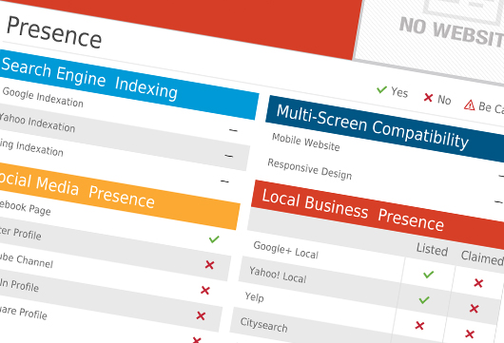504x343 pixels.
Task: Open the Social Media Presence section header
Action: 118,196
